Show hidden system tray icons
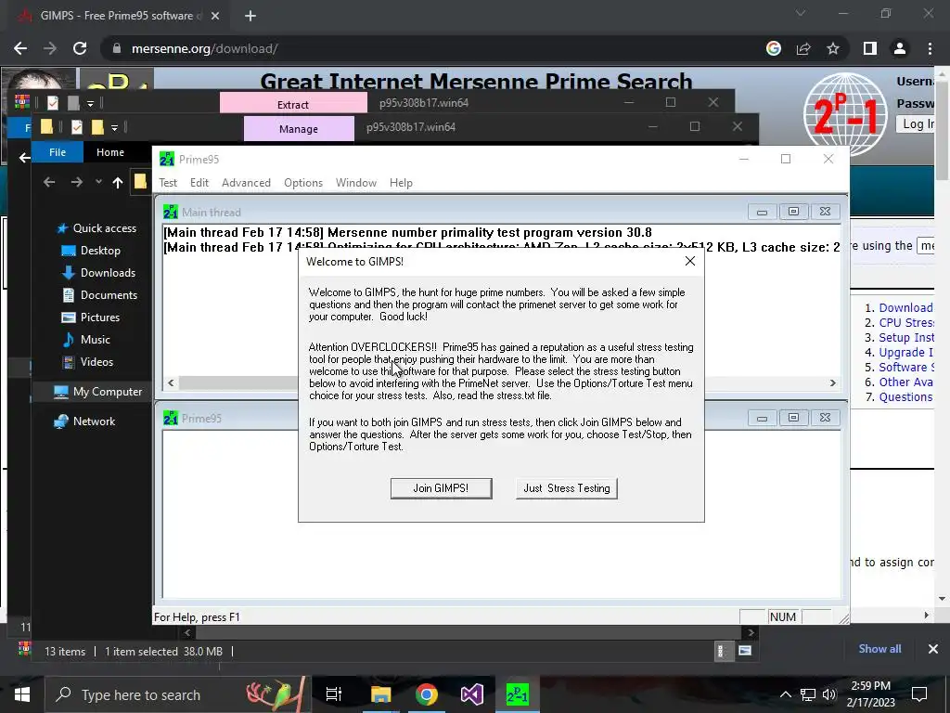 [785, 694]
